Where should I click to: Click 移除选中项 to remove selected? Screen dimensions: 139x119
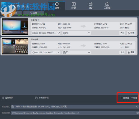42,98
